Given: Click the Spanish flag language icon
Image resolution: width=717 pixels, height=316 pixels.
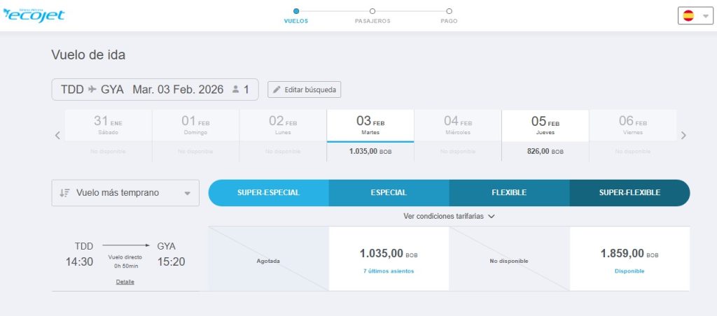Looking at the screenshot, I should click(x=688, y=16).
